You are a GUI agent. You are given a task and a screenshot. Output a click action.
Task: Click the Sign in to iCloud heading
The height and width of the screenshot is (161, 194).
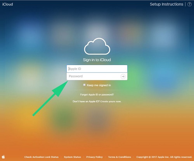point(97,60)
